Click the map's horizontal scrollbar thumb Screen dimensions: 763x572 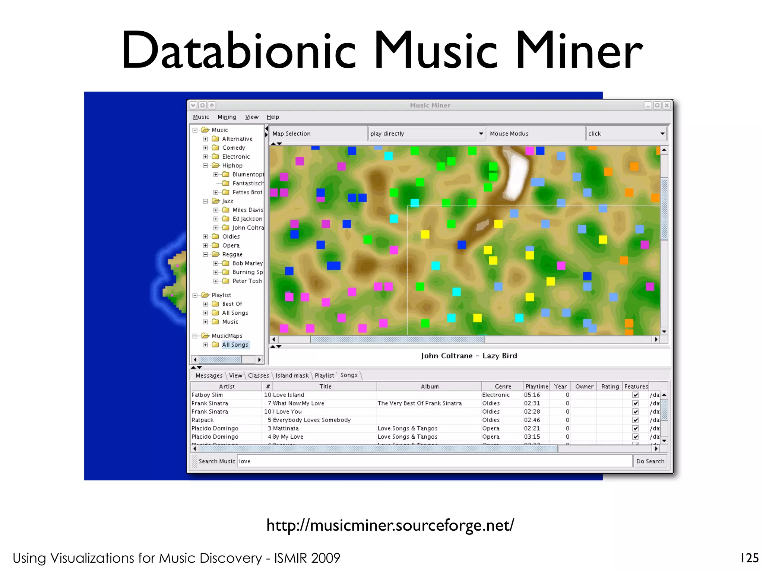click(398, 339)
